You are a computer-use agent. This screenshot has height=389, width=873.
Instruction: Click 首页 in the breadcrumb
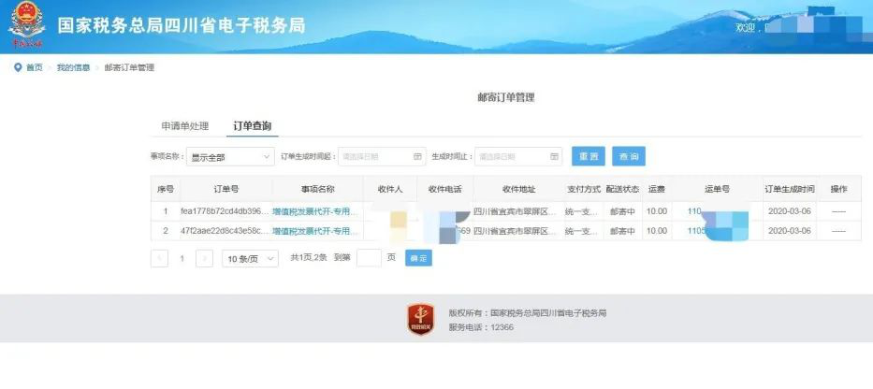(x=34, y=68)
